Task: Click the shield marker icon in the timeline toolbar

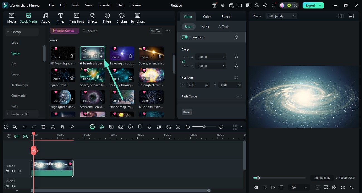Action: [x=140, y=127]
